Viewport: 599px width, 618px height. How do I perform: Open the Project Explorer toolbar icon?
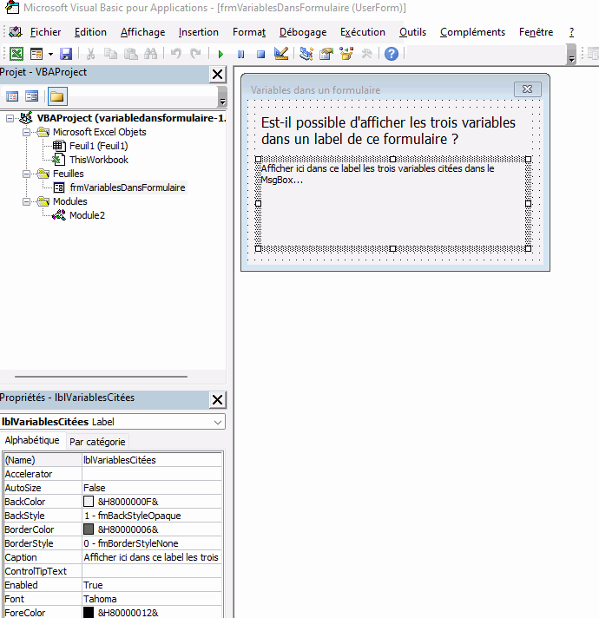(306, 54)
